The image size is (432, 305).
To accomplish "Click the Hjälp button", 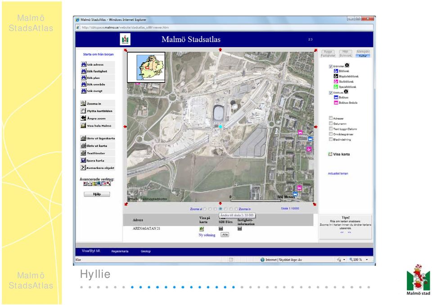I will click(97, 194).
